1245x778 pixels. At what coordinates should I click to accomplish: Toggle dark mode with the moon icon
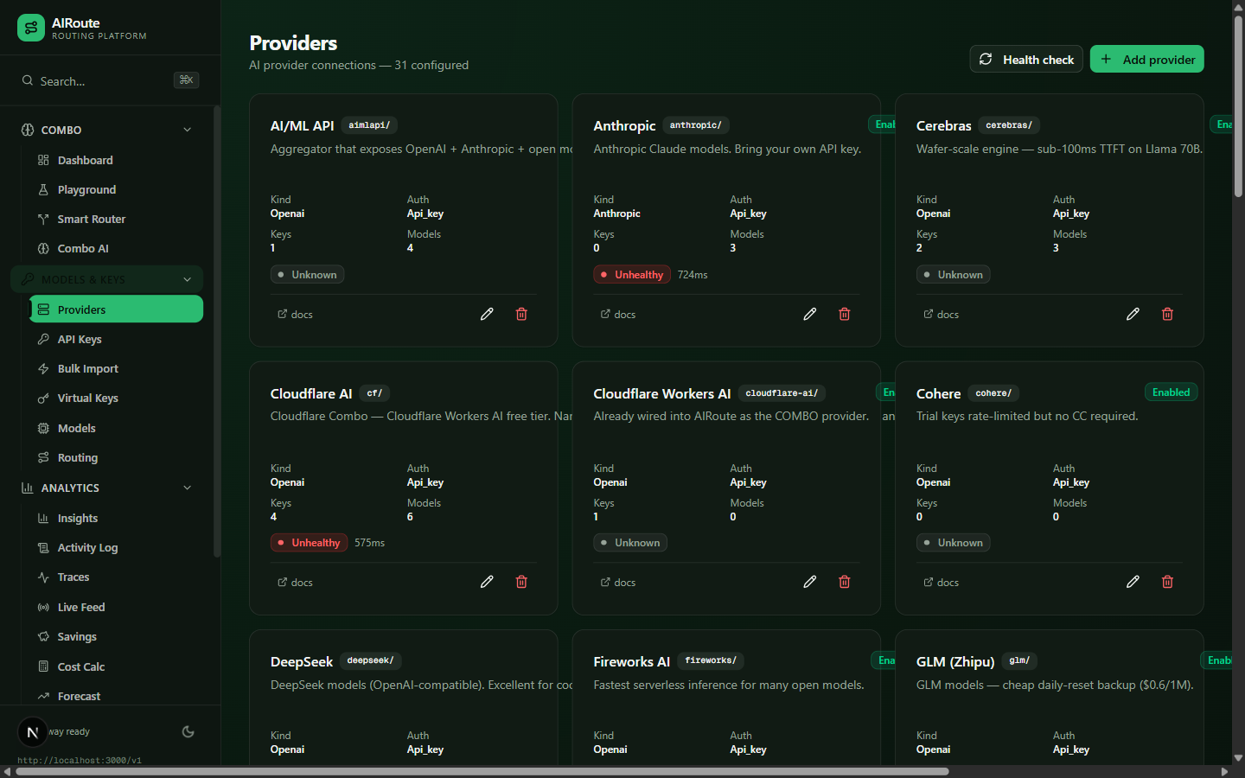click(x=188, y=732)
